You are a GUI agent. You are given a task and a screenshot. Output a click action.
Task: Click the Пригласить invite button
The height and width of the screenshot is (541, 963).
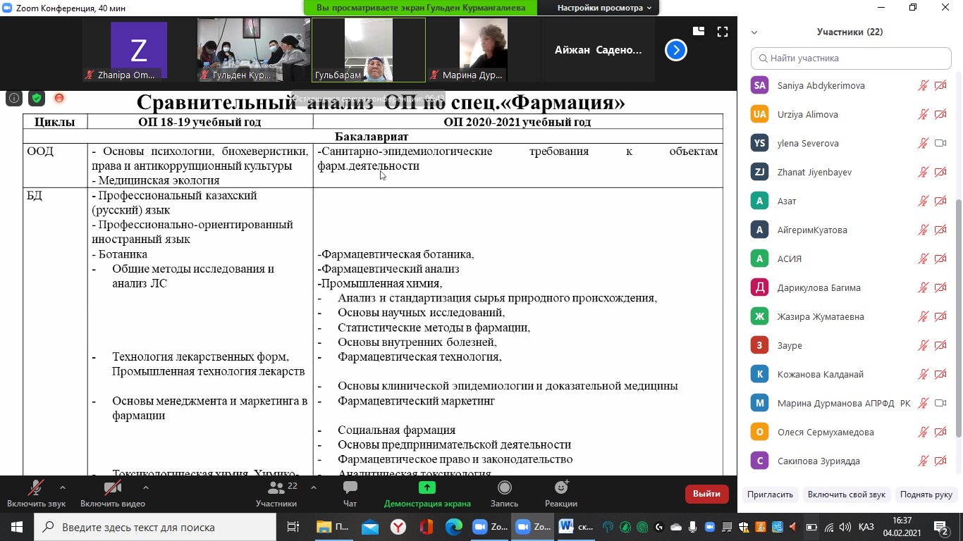(771, 495)
